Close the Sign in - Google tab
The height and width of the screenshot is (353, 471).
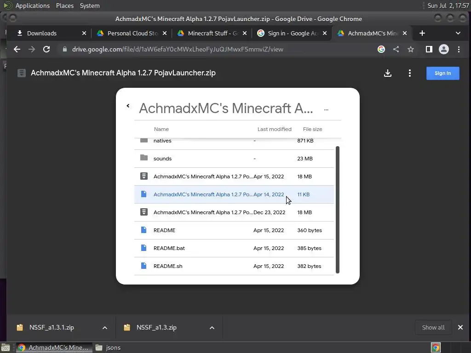click(x=325, y=33)
